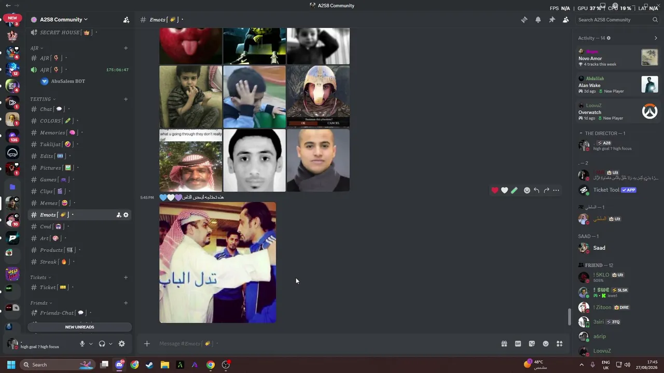Viewport: 664px width, 373px height.
Task: Open File Explorer from the taskbar
Action: tap(164, 365)
